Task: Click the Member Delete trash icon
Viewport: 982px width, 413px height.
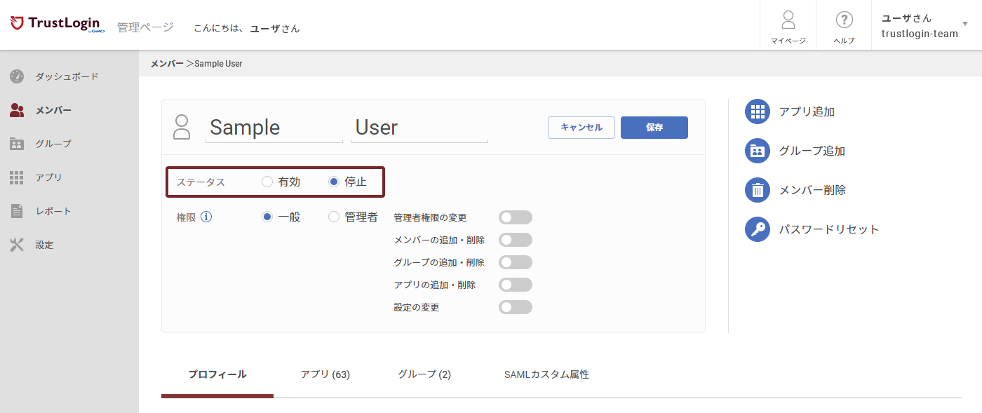Action: pyautogui.click(x=757, y=190)
